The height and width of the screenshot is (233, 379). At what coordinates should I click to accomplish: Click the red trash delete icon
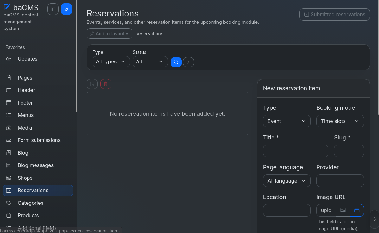tap(106, 84)
